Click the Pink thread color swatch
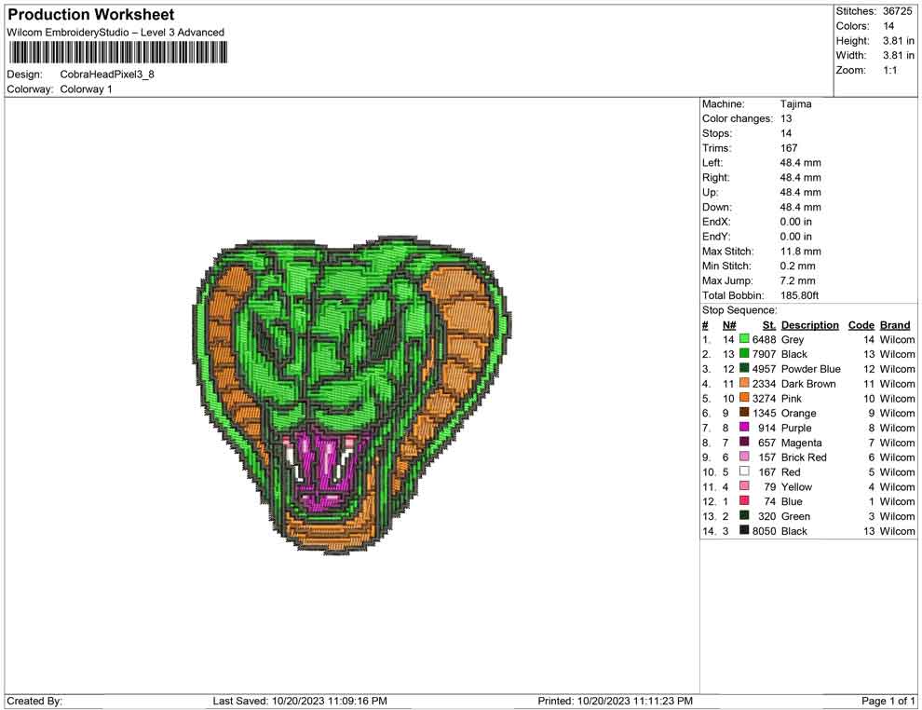 pyautogui.click(x=744, y=398)
